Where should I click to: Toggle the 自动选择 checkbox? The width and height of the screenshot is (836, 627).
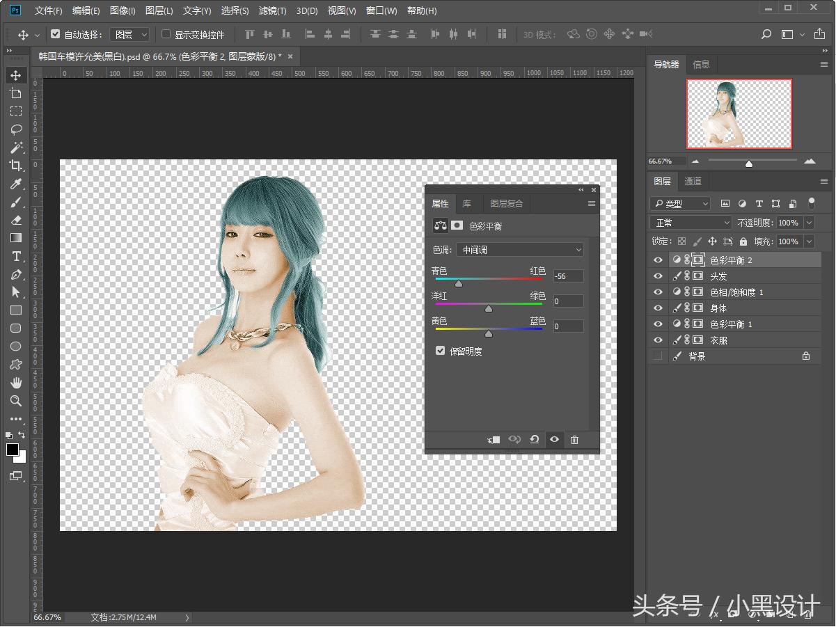[x=56, y=34]
